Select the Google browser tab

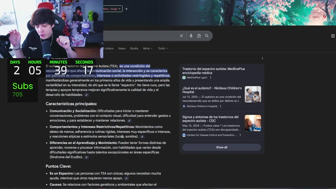pos(112,9)
